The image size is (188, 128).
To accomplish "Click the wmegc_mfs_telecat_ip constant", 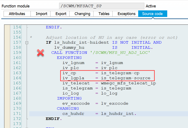I will [x=128, y=83].
